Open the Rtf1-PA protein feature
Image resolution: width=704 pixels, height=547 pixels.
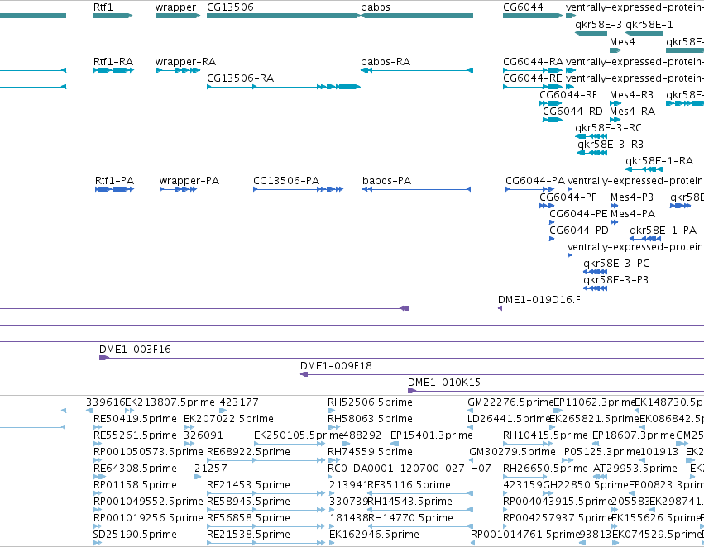pyautogui.click(x=114, y=189)
